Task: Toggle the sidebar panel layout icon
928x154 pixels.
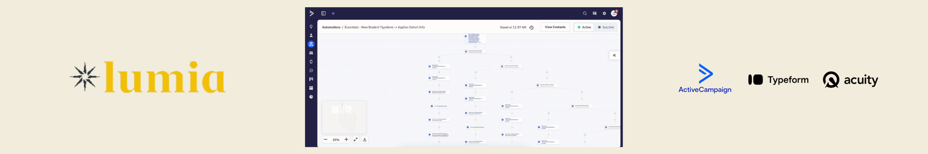Action: 324,13
